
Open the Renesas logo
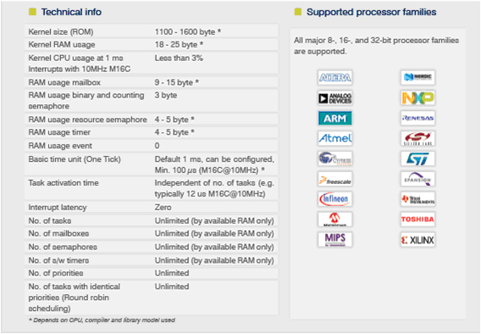click(x=417, y=118)
